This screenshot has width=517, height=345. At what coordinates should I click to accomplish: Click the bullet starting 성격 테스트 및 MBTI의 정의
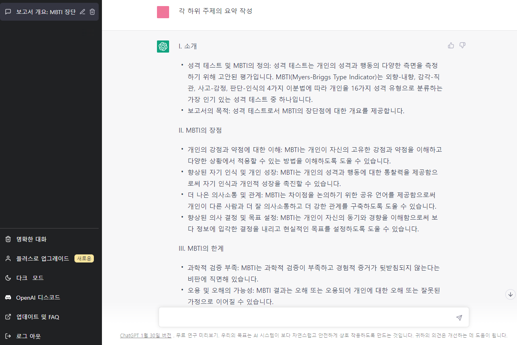(315, 82)
